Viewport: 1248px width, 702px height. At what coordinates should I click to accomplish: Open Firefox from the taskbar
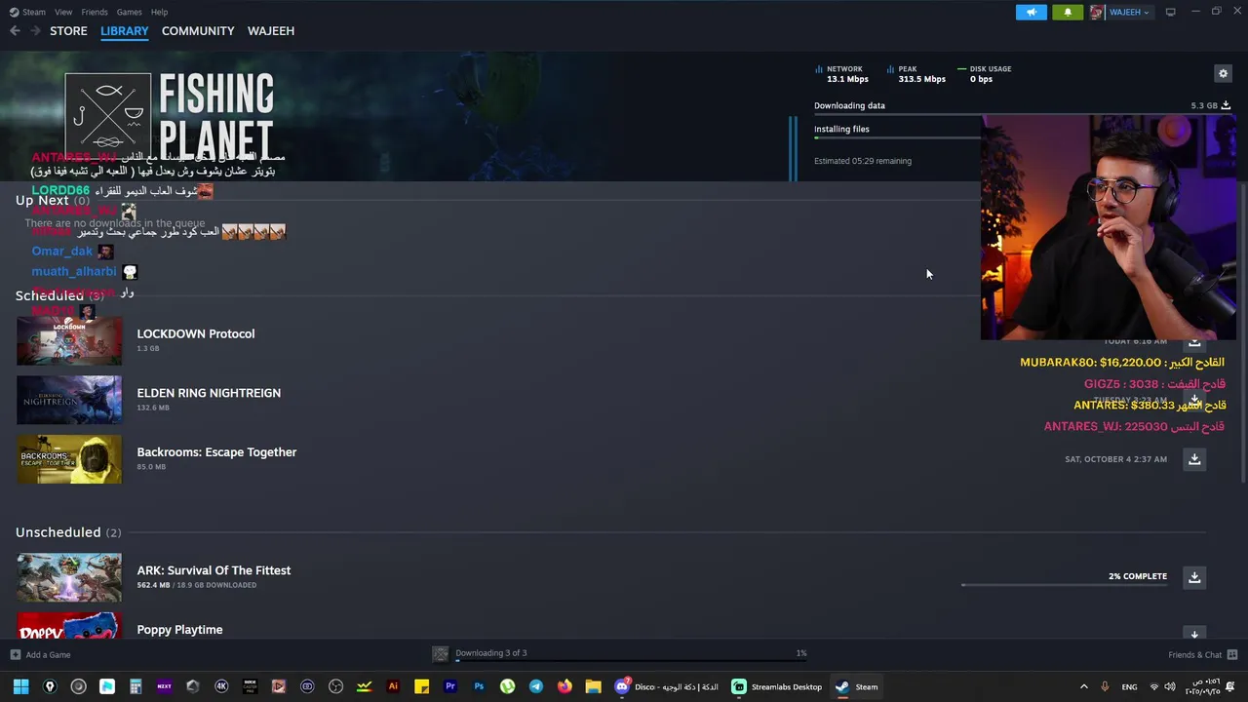click(x=565, y=687)
